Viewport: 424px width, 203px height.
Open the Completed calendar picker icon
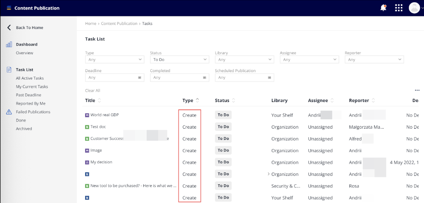(x=204, y=77)
